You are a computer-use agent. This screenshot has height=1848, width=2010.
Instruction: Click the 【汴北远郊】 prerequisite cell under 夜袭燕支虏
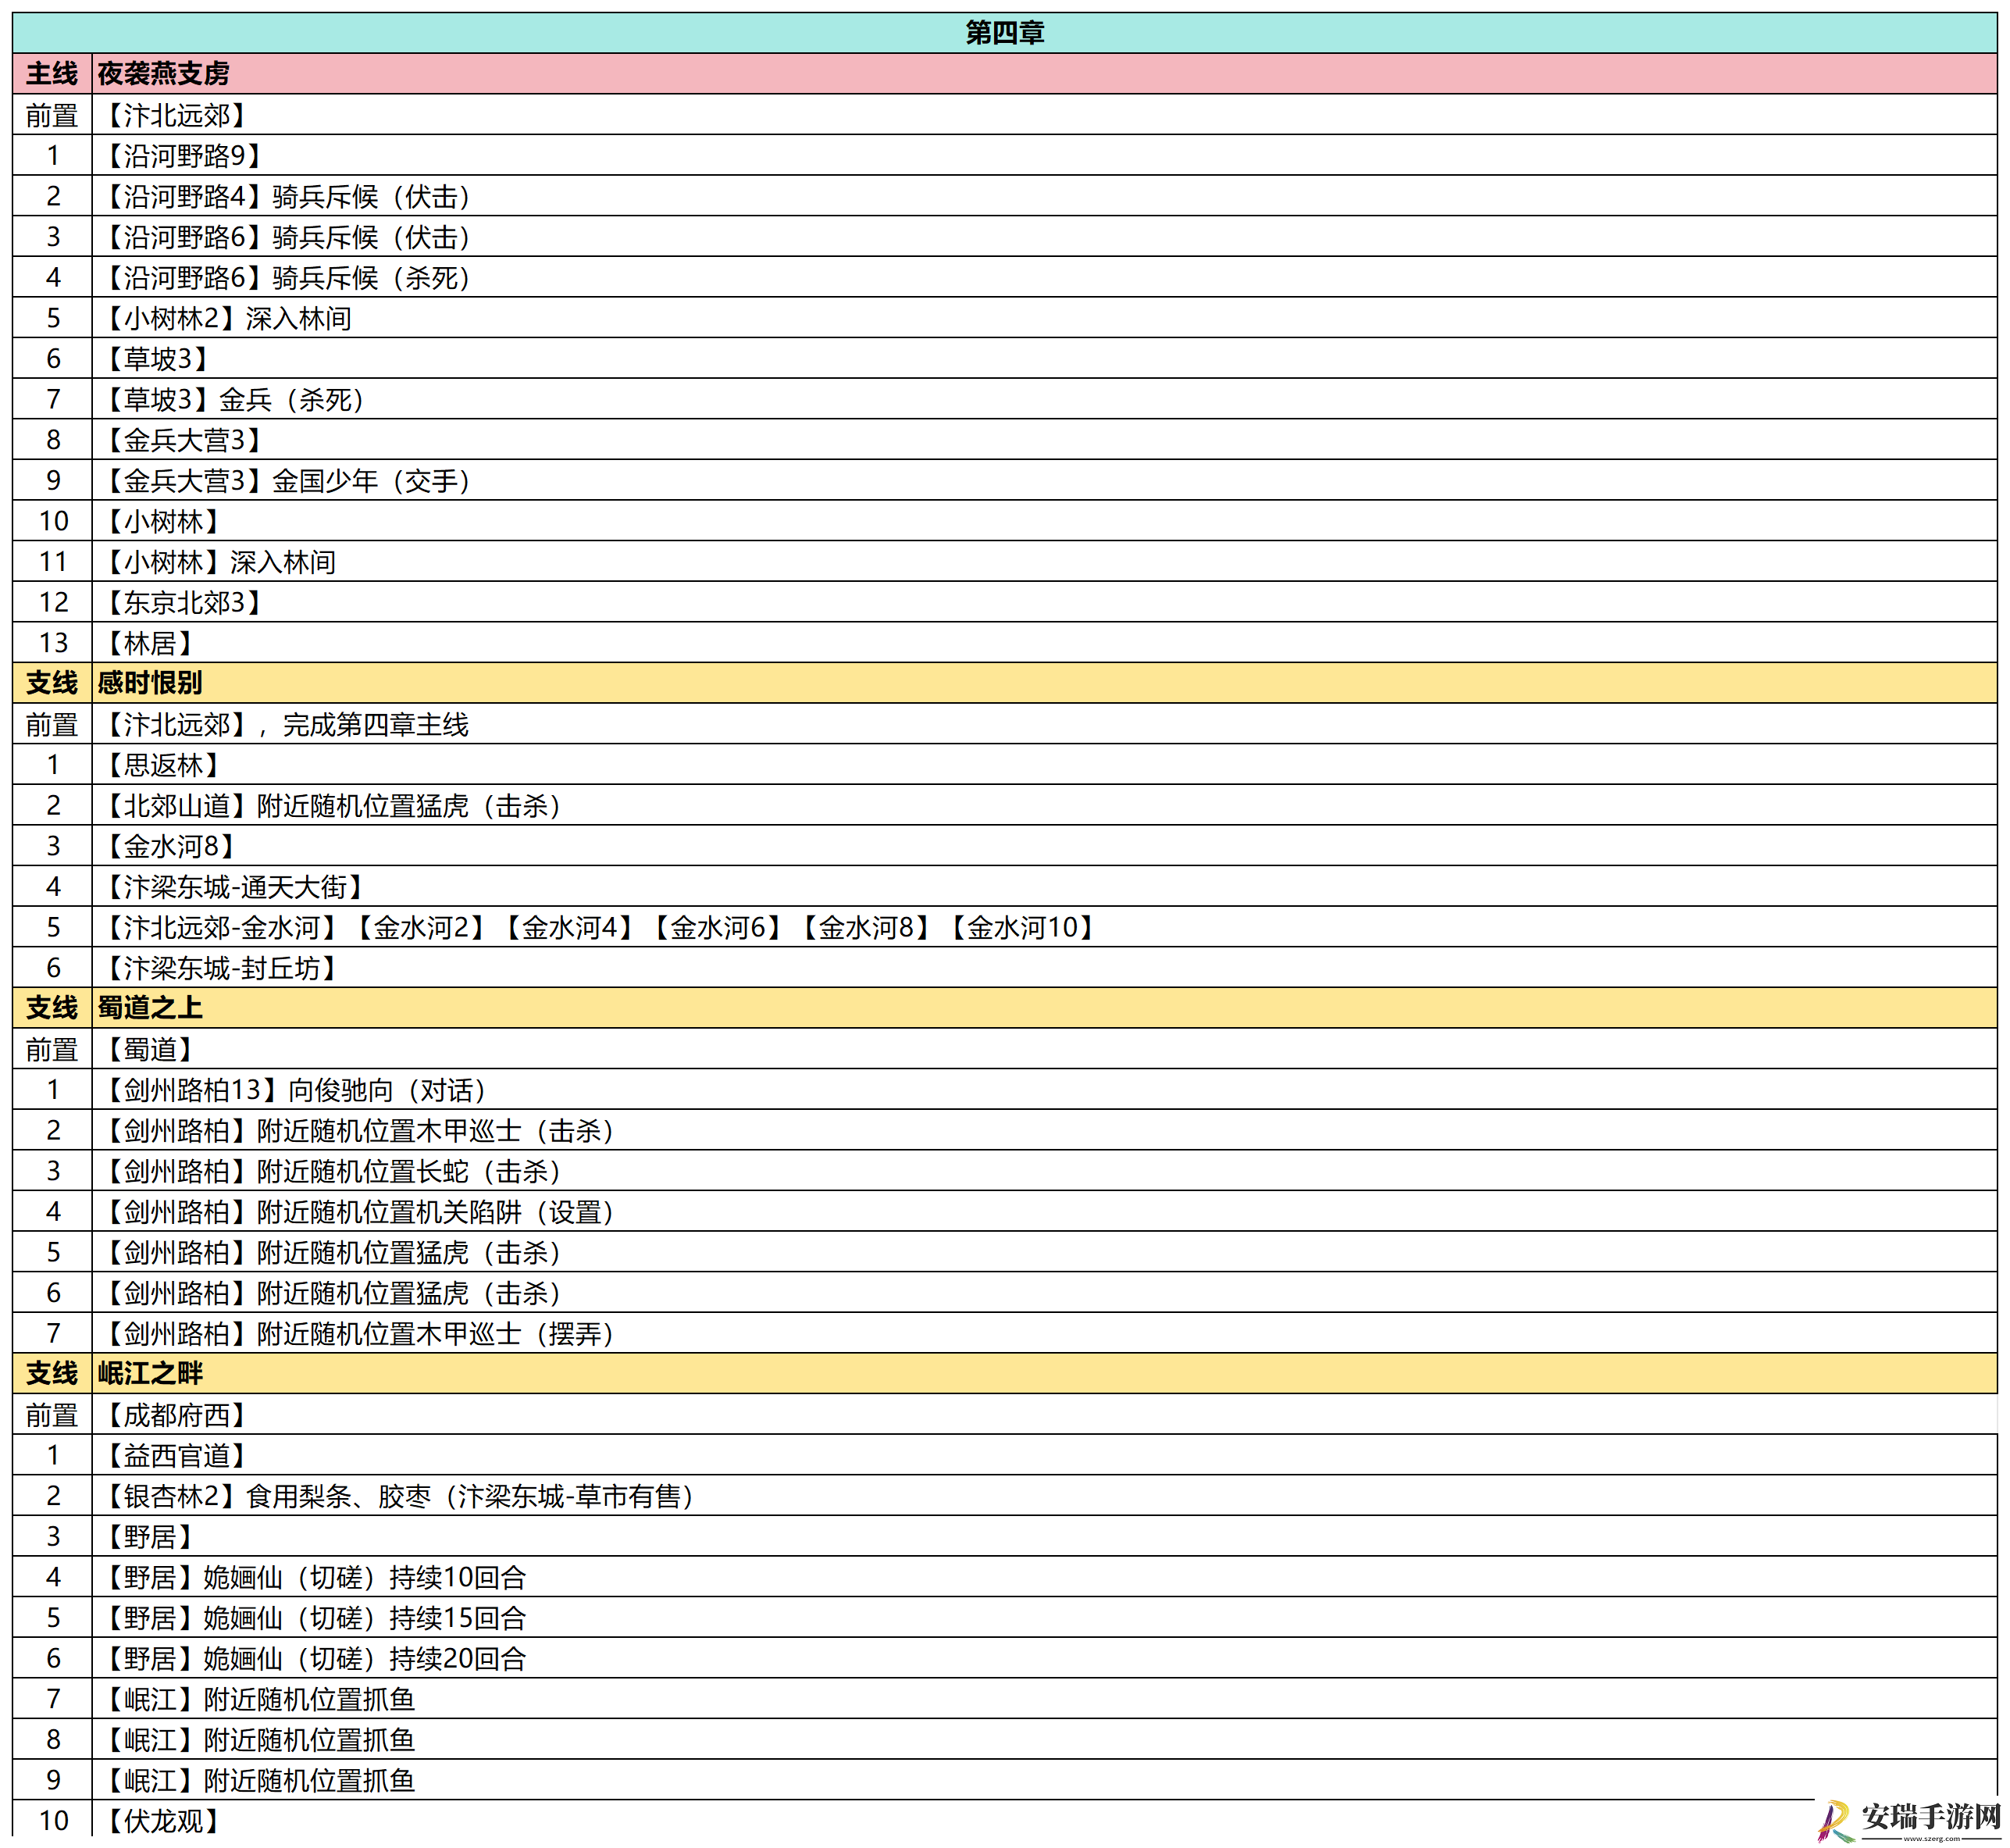[x=1045, y=115]
